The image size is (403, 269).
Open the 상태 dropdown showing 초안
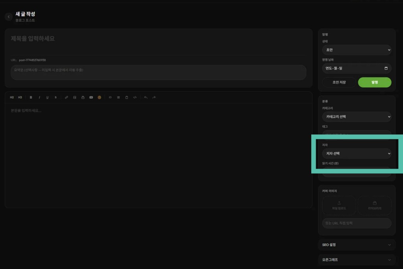[357, 50]
